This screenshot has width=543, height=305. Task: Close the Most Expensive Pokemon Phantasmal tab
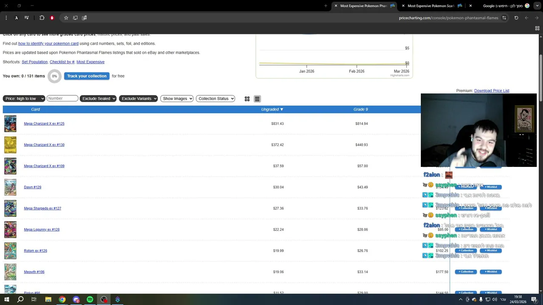pos(336,6)
